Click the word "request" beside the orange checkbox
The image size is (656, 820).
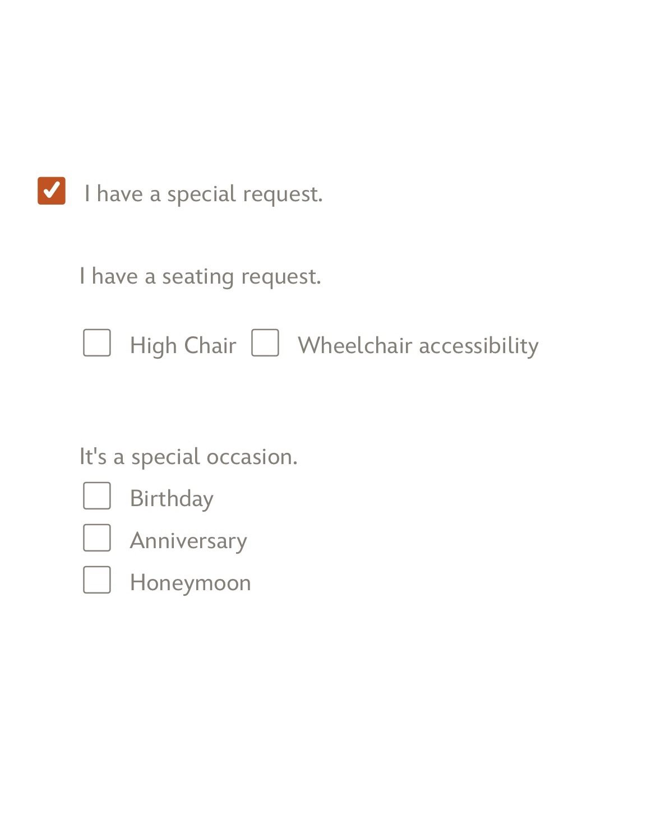[282, 194]
